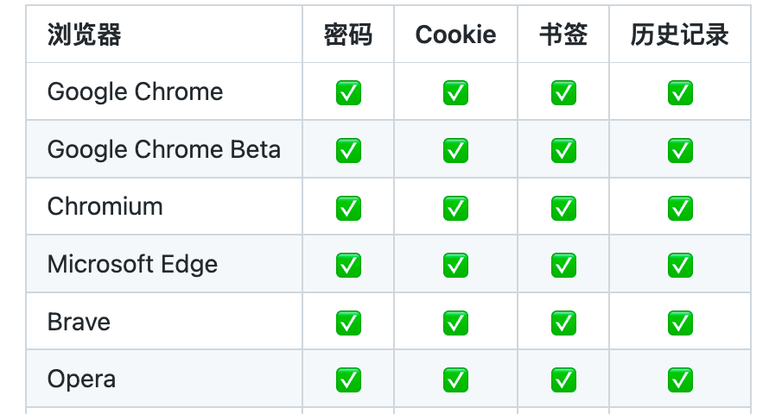Click Opera's history (历史记录) checkmark
The height and width of the screenshot is (414, 769).
[x=680, y=379]
